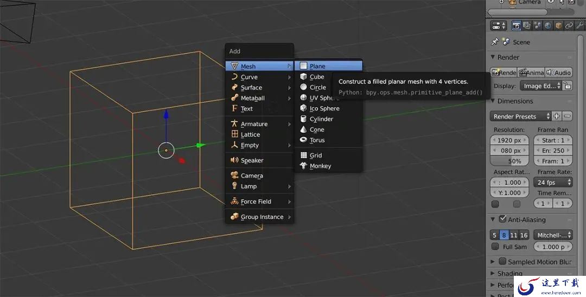
Task: Open the Mesh submenu in Add menu
Action: [x=259, y=67]
